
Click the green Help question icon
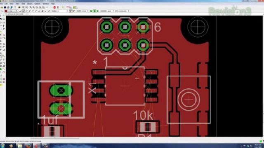point(63,7)
